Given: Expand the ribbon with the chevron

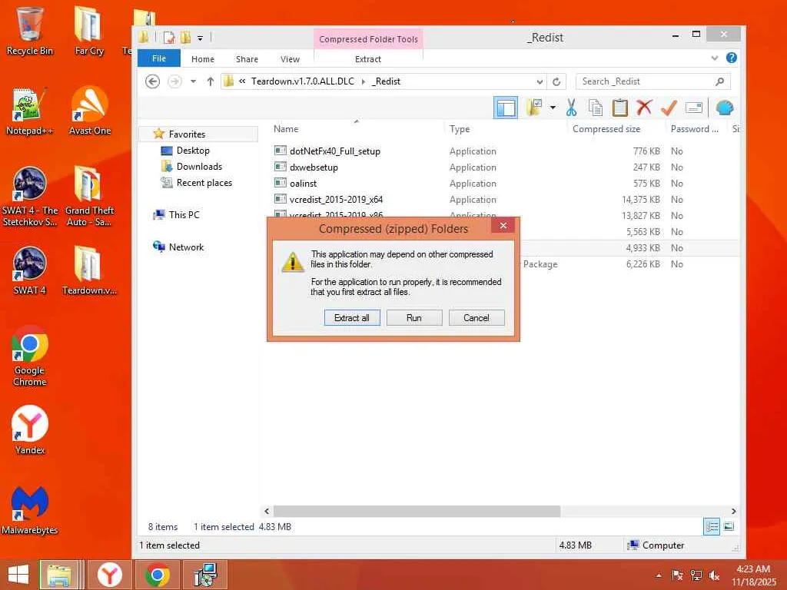Looking at the screenshot, I should click(x=715, y=58).
